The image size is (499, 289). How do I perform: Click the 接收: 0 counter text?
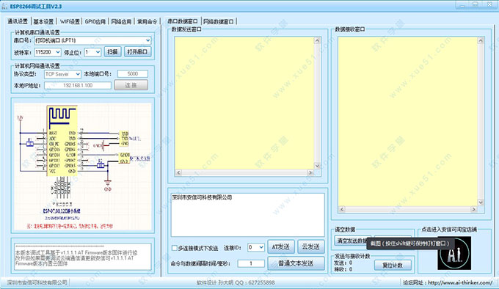point(343,269)
